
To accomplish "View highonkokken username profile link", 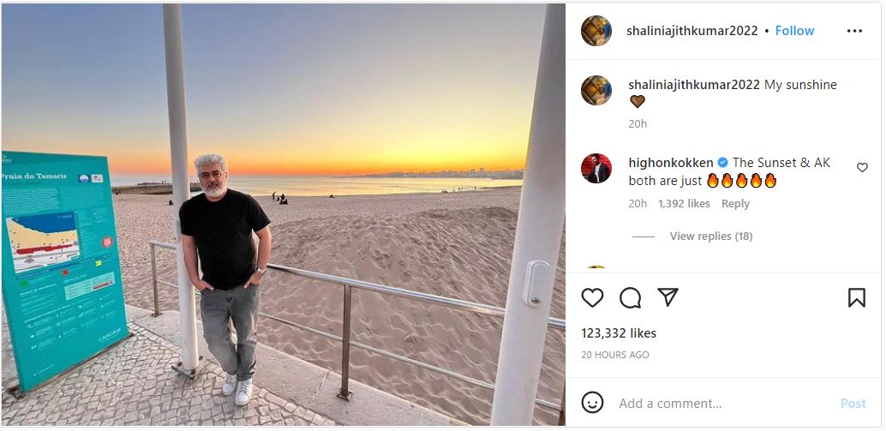I will pyautogui.click(x=671, y=163).
